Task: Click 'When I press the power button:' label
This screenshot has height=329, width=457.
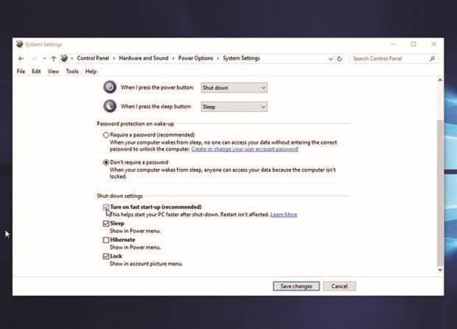Action: coord(157,87)
